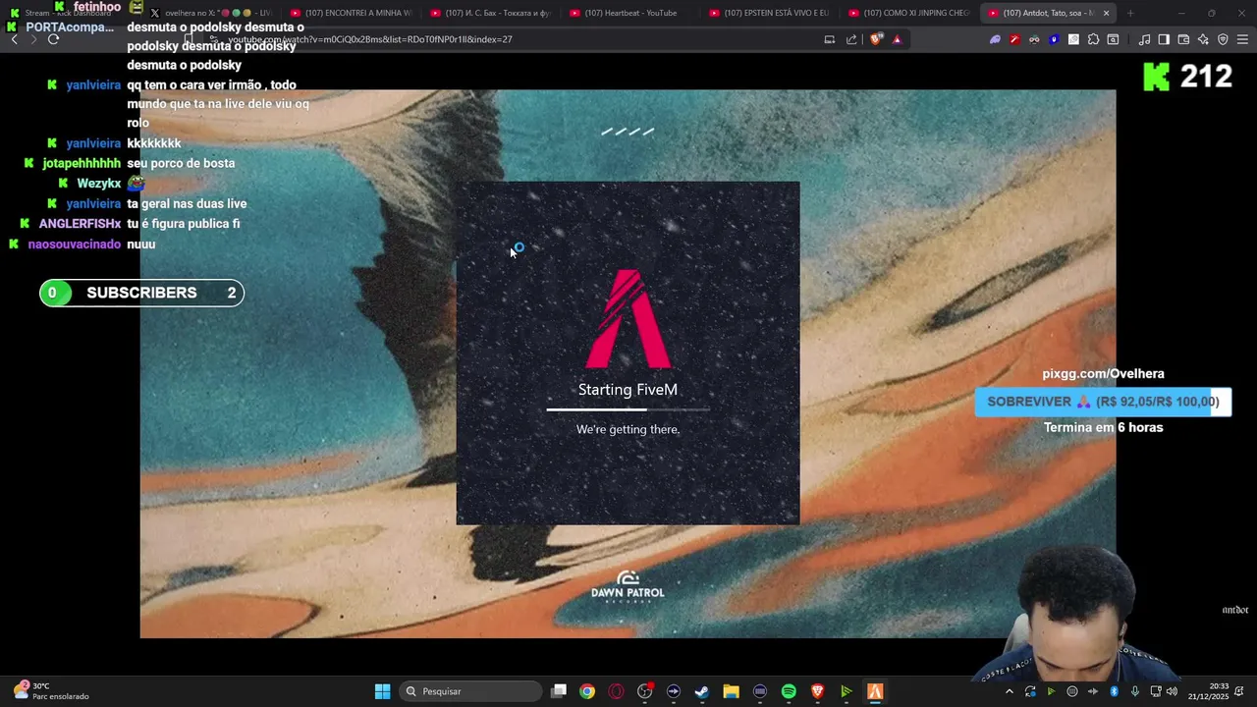Open Google Chrome from the taskbar
This screenshot has width=1257, height=707.
click(x=587, y=691)
